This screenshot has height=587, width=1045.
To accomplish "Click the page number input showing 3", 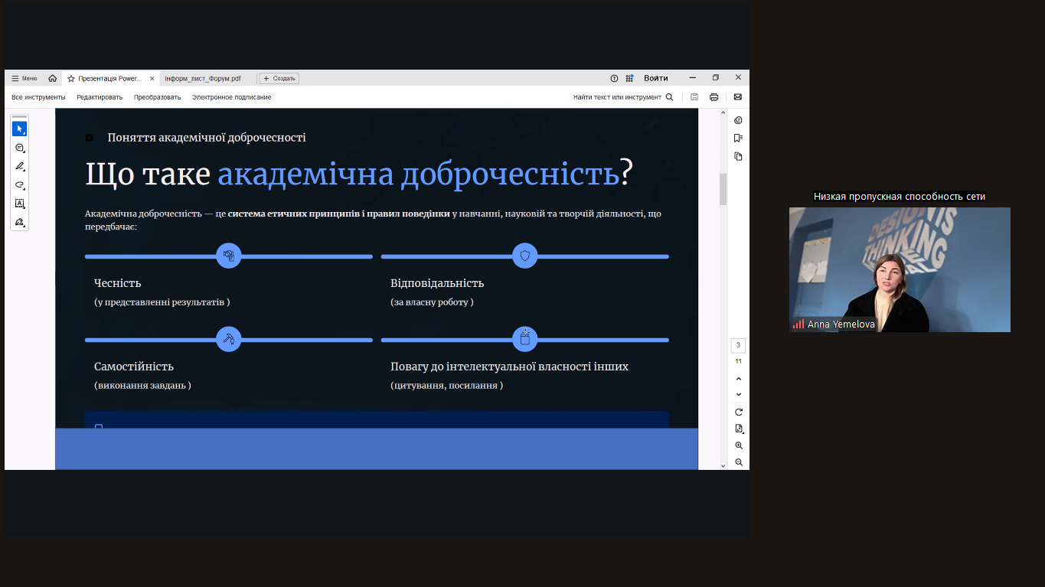I will (737, 345).
